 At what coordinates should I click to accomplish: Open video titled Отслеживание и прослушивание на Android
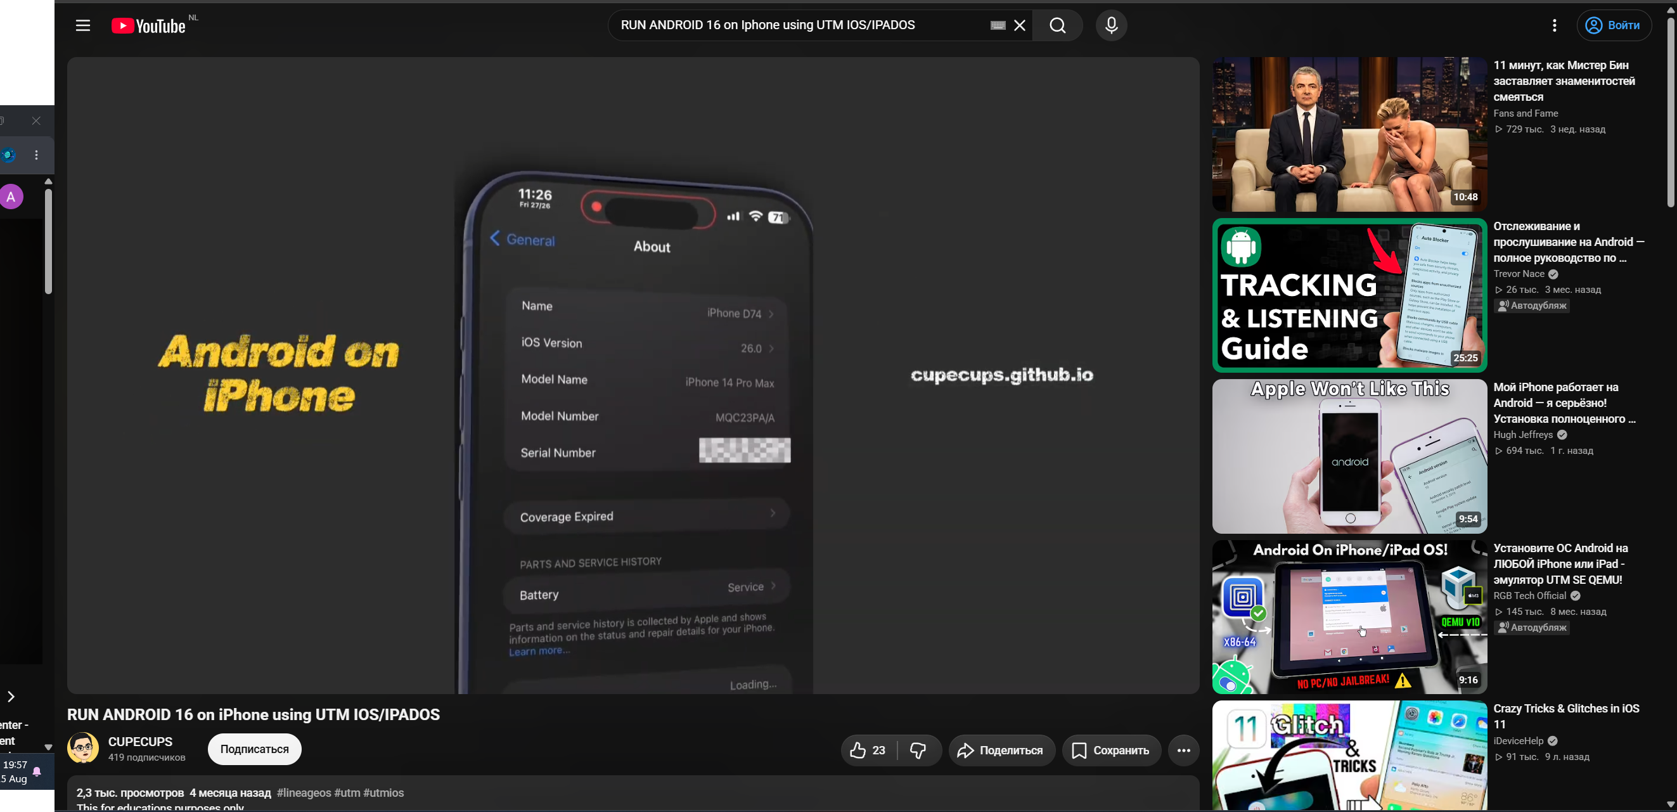[1569, 242]
